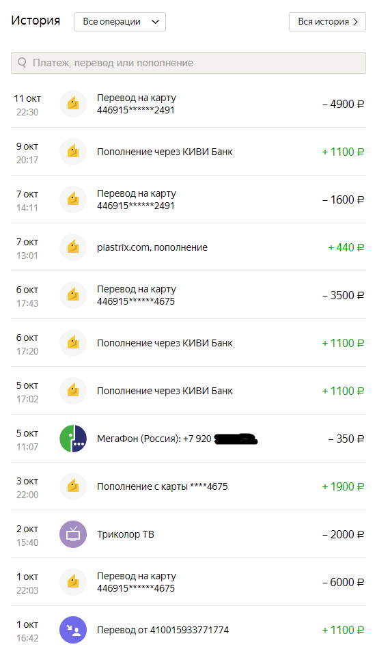This screenshot has width=377, height=649.
Task: Open the 'Все операции' filter dropdown
Action: click(120, 22)
